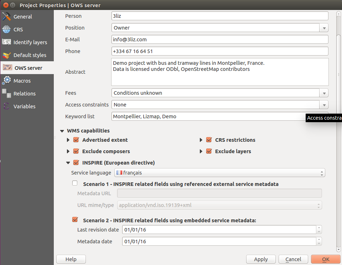Click the scrollbar up arrow
The image size is (342, 265).
pyautogui.click(x=338, y=14)
